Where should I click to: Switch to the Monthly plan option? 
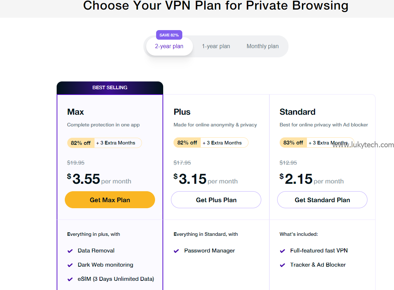[x=262, y=46]
